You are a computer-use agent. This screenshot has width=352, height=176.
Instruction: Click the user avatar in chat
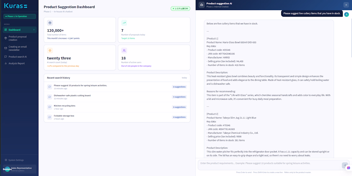(347, 14)
